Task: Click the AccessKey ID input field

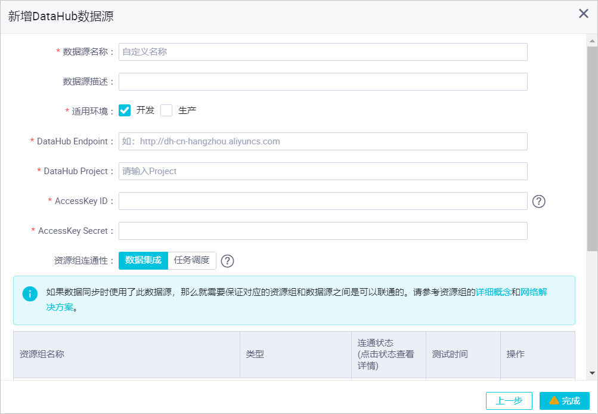Action: [x=323, y=201]
